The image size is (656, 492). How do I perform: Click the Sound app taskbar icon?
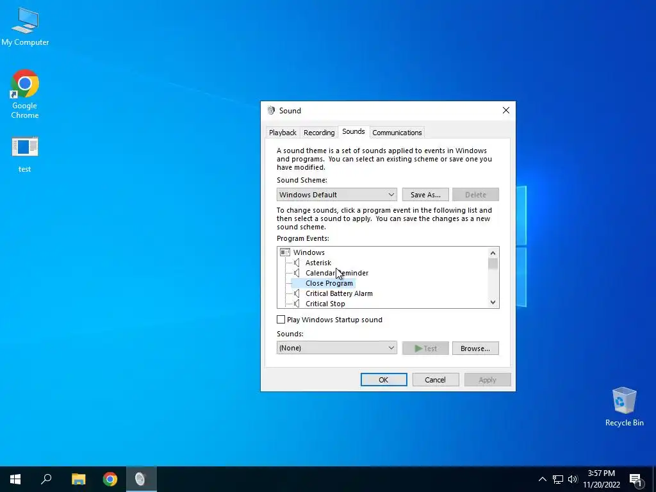(140, 479)
